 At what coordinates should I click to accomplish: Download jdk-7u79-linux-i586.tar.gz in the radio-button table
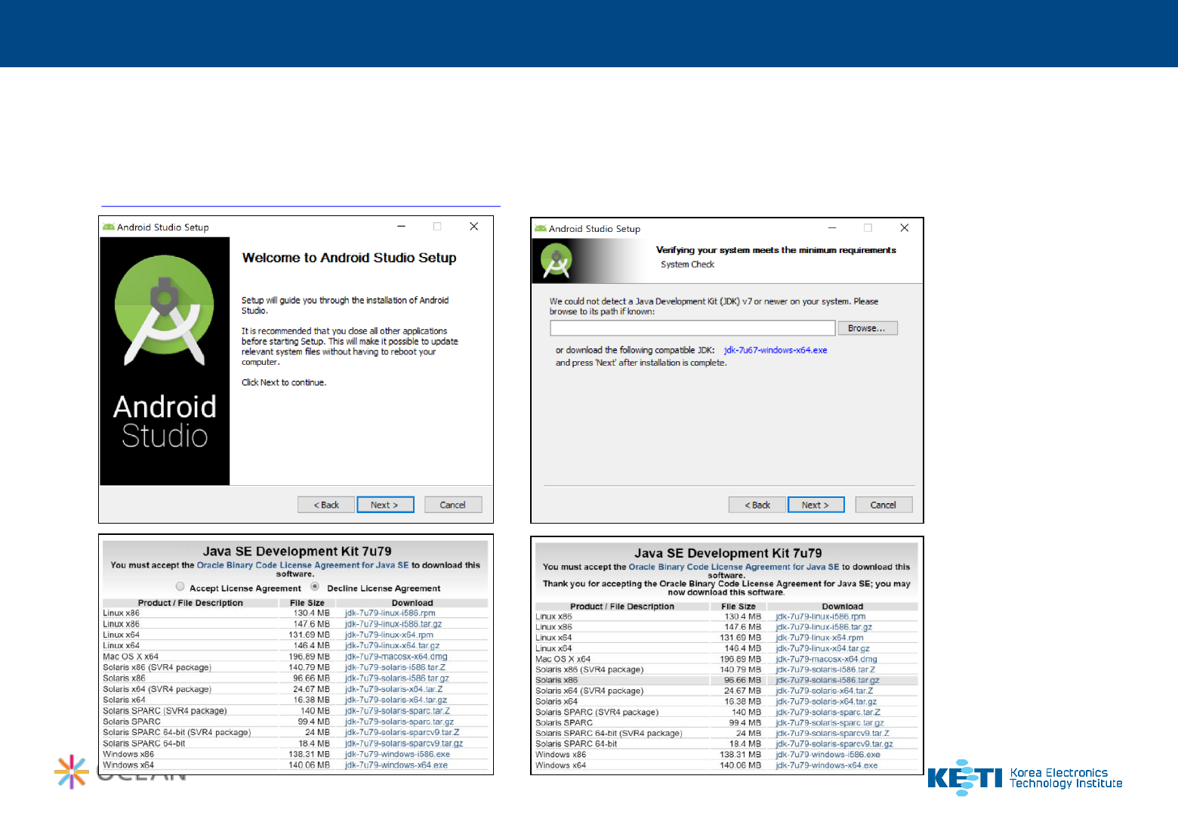[x=393, y=624]
